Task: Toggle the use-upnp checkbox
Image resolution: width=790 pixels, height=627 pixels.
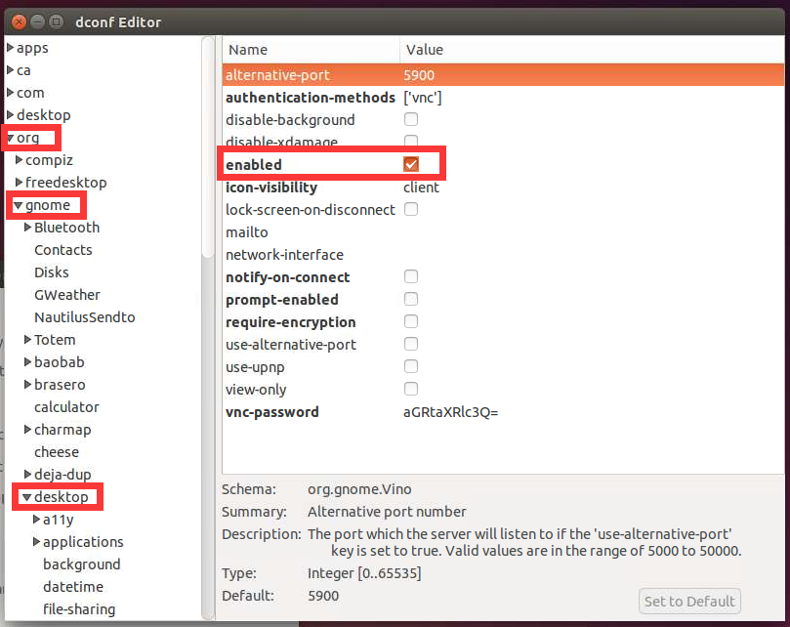Action: click(411, 366)
